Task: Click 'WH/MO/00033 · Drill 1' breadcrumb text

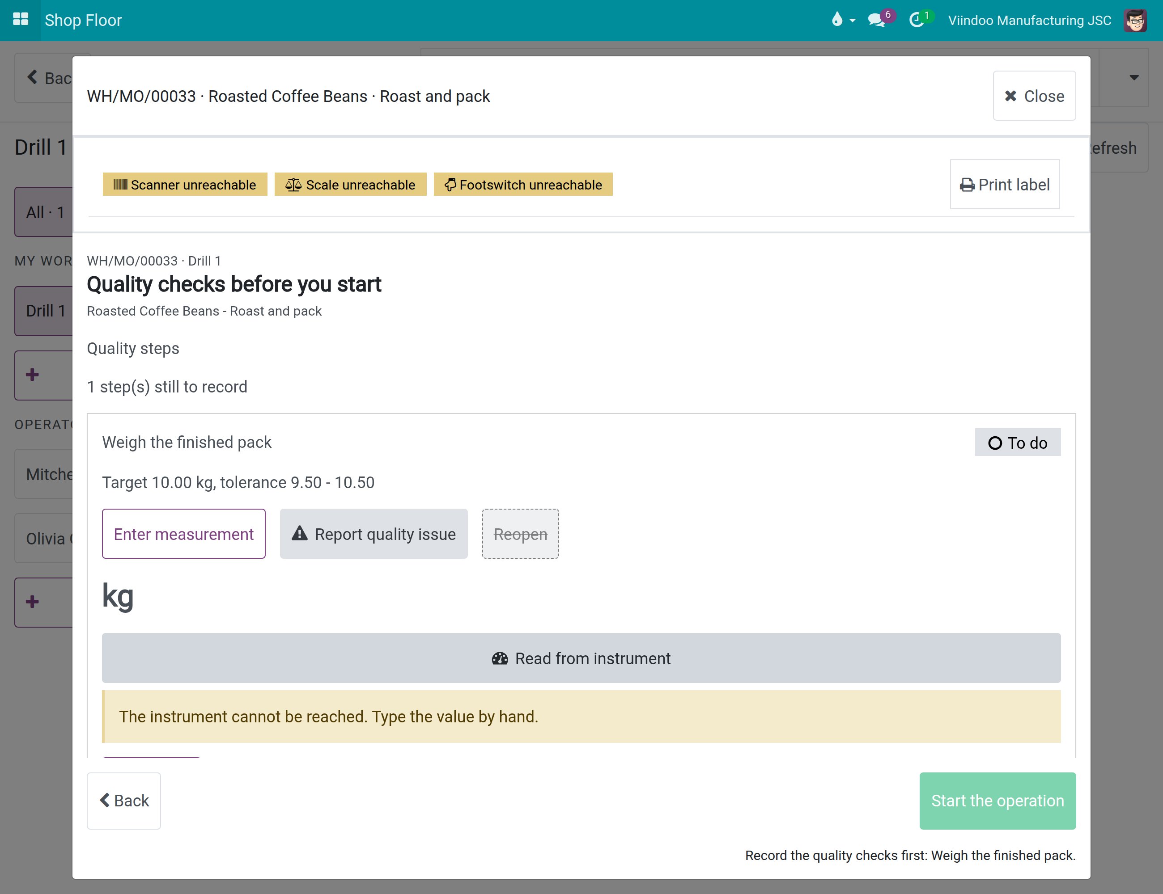Action: [x=154, y=261]
